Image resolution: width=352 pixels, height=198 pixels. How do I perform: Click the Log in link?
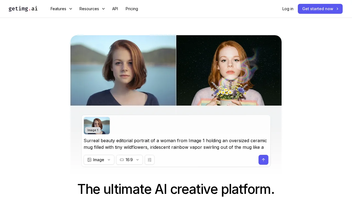click(288, 9)
